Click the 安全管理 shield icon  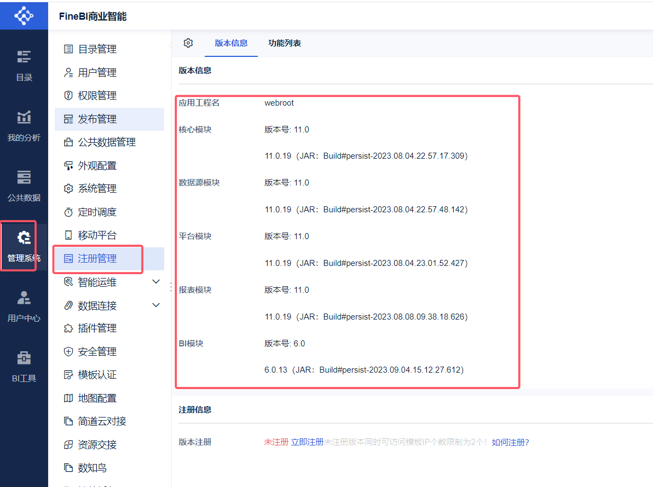coord(68,352)
